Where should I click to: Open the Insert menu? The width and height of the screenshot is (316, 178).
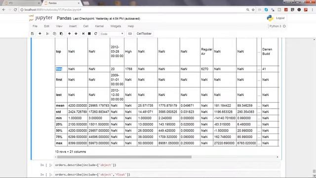click(x=73, y=26)
